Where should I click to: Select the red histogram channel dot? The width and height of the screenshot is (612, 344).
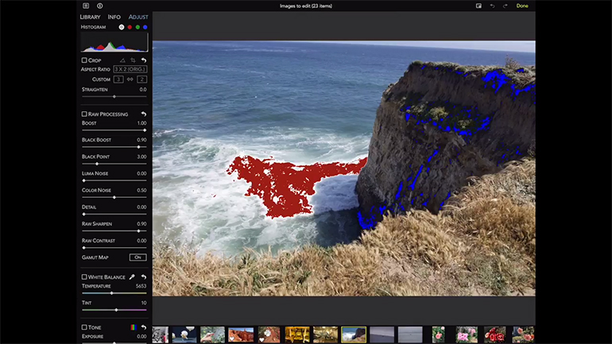130,27
